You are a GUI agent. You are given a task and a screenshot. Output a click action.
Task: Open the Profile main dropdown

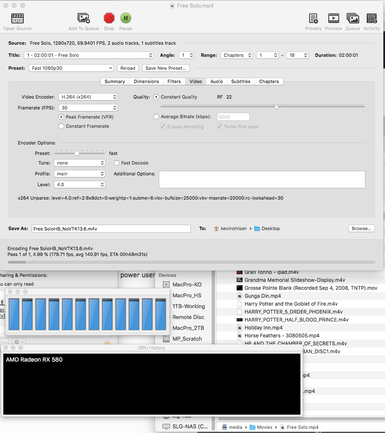(79, 174)
